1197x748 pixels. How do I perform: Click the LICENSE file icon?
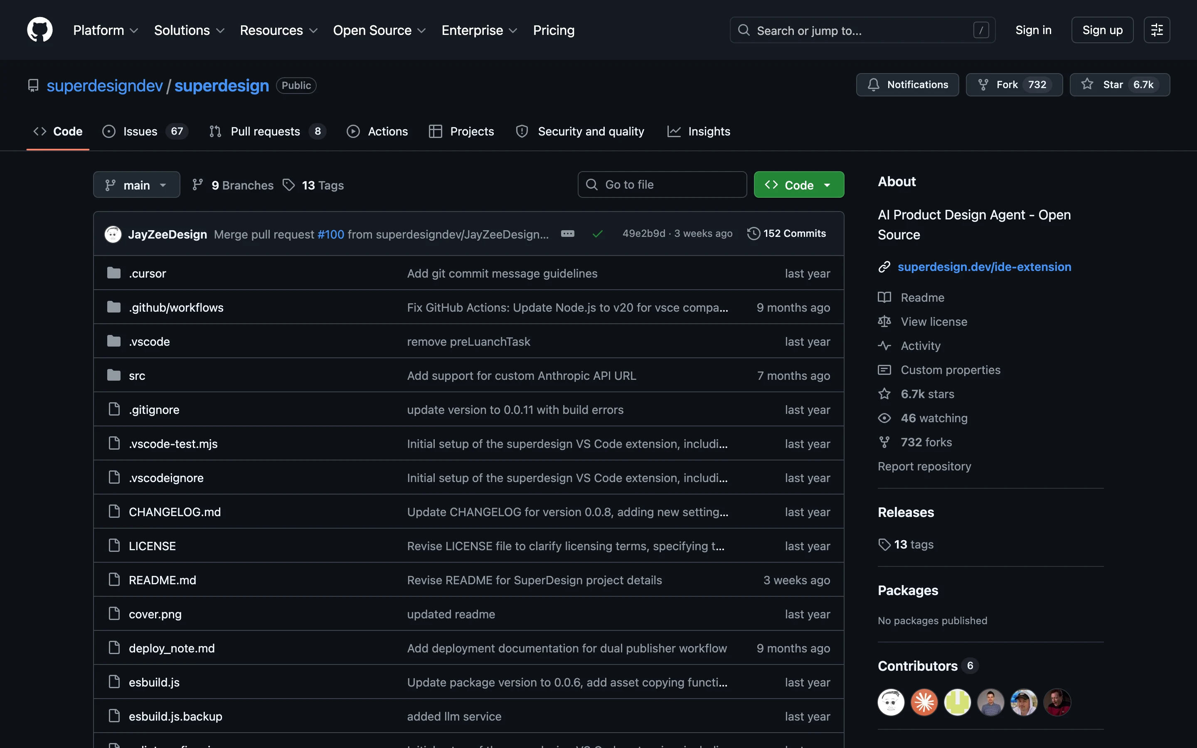[114, 546]
